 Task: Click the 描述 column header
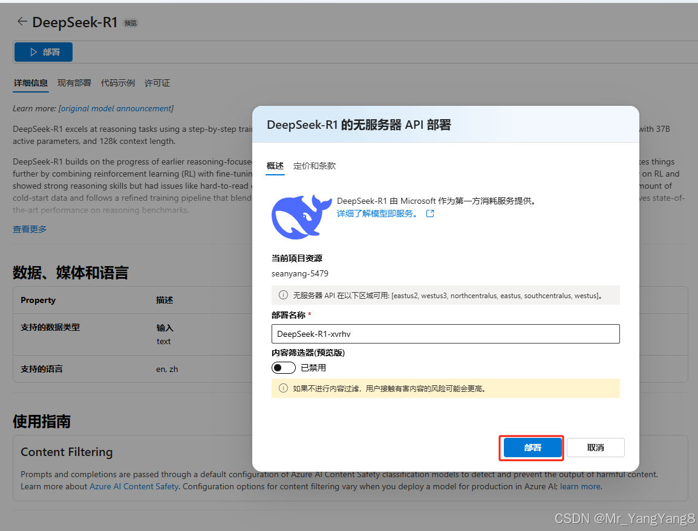165,300
